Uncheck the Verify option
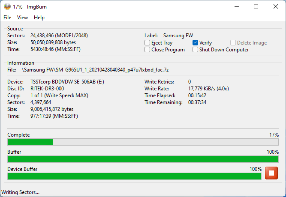The width and height of the screenshot is (286, 197). tap(196, 43)
